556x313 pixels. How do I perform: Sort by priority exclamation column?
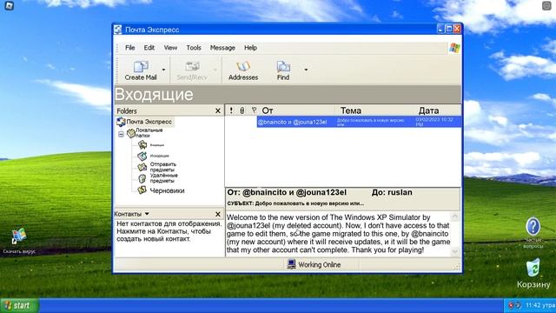pos(231,110)
